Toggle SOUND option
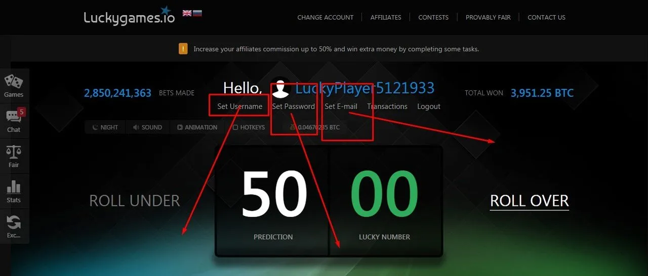The height and width of the screenshot is (276, 648). tap(147, 127)
